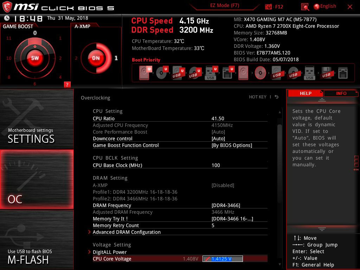This screenshot has width=360, height=270.
Task: Select the UEFI network boot icon
Action: 228,73
